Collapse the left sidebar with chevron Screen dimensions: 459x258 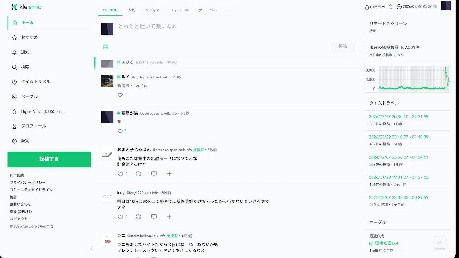pyautogui.click(x=91, y=248)
